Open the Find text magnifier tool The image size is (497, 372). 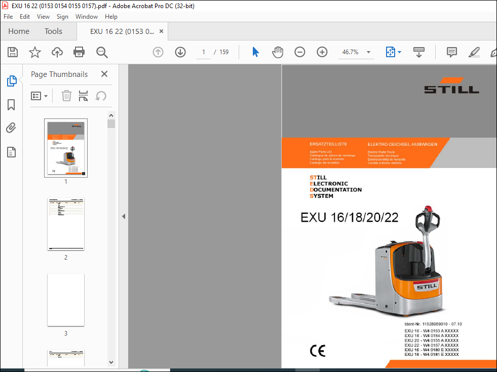[102, 52]
